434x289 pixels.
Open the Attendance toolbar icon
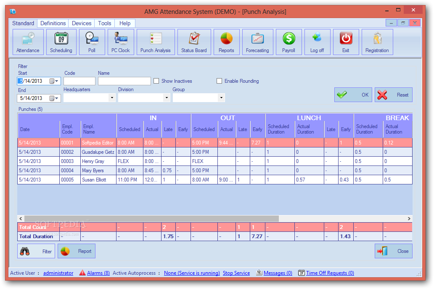tap(28, 42)
